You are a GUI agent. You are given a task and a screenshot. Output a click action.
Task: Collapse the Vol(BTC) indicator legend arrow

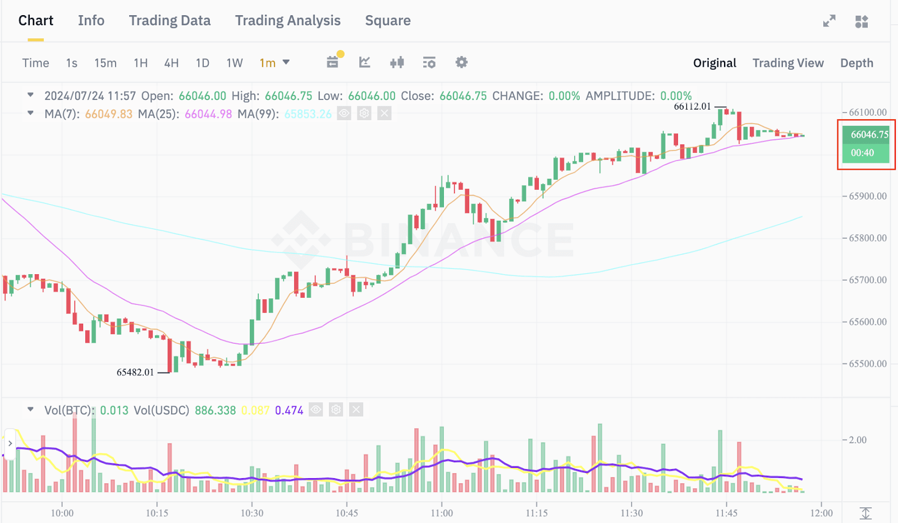[31, 410]
